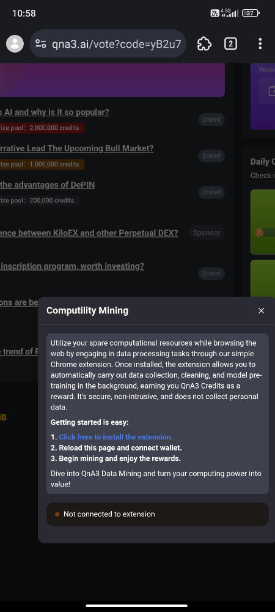Open the inscription program worth investing question

click(72, 267)
